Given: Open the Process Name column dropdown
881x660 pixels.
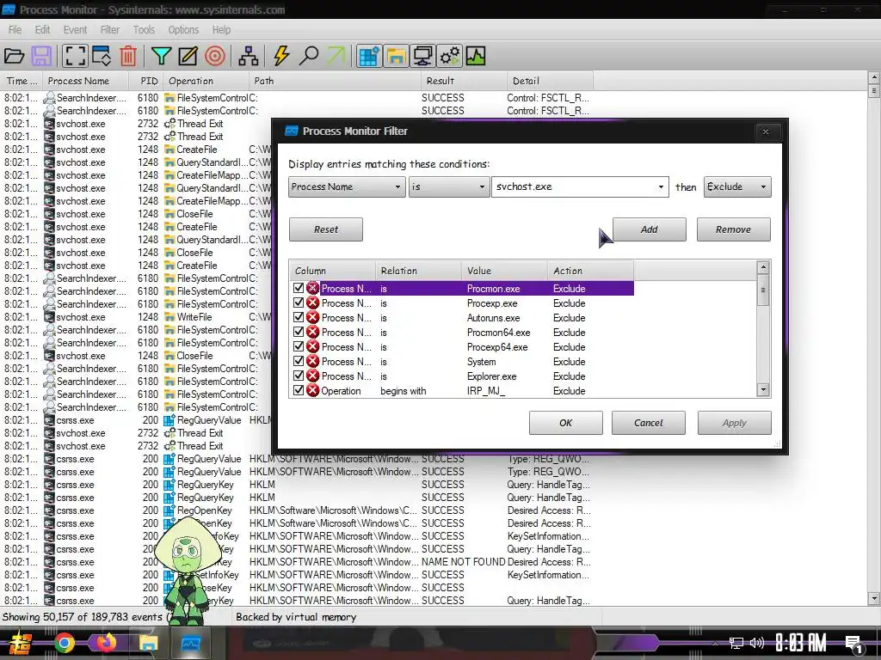Looking at the screenshot, I should point(347,186).
